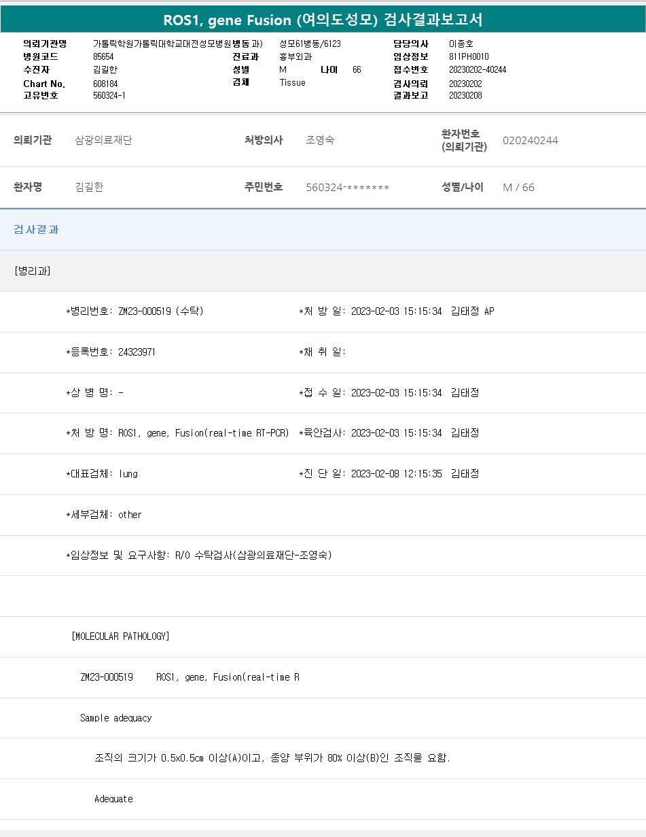Click the 대표검체 value lung
This screenshot has height=837, width=646.
coord(128,474)
